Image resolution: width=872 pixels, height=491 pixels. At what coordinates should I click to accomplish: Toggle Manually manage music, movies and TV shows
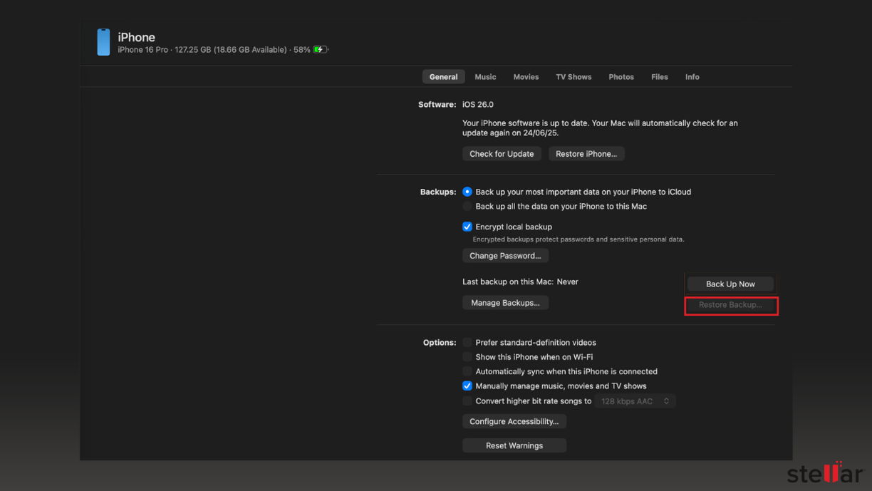(467, 386)
